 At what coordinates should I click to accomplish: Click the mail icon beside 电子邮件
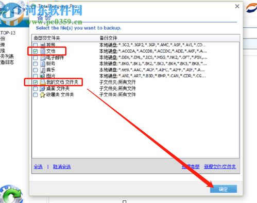pyautogui.click(x=43, y=57)
